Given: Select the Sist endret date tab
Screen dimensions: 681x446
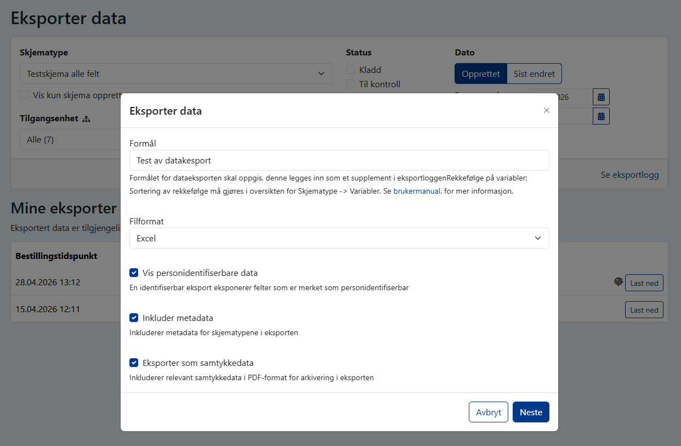Looking at the screenshot, I should coord(534,74).
